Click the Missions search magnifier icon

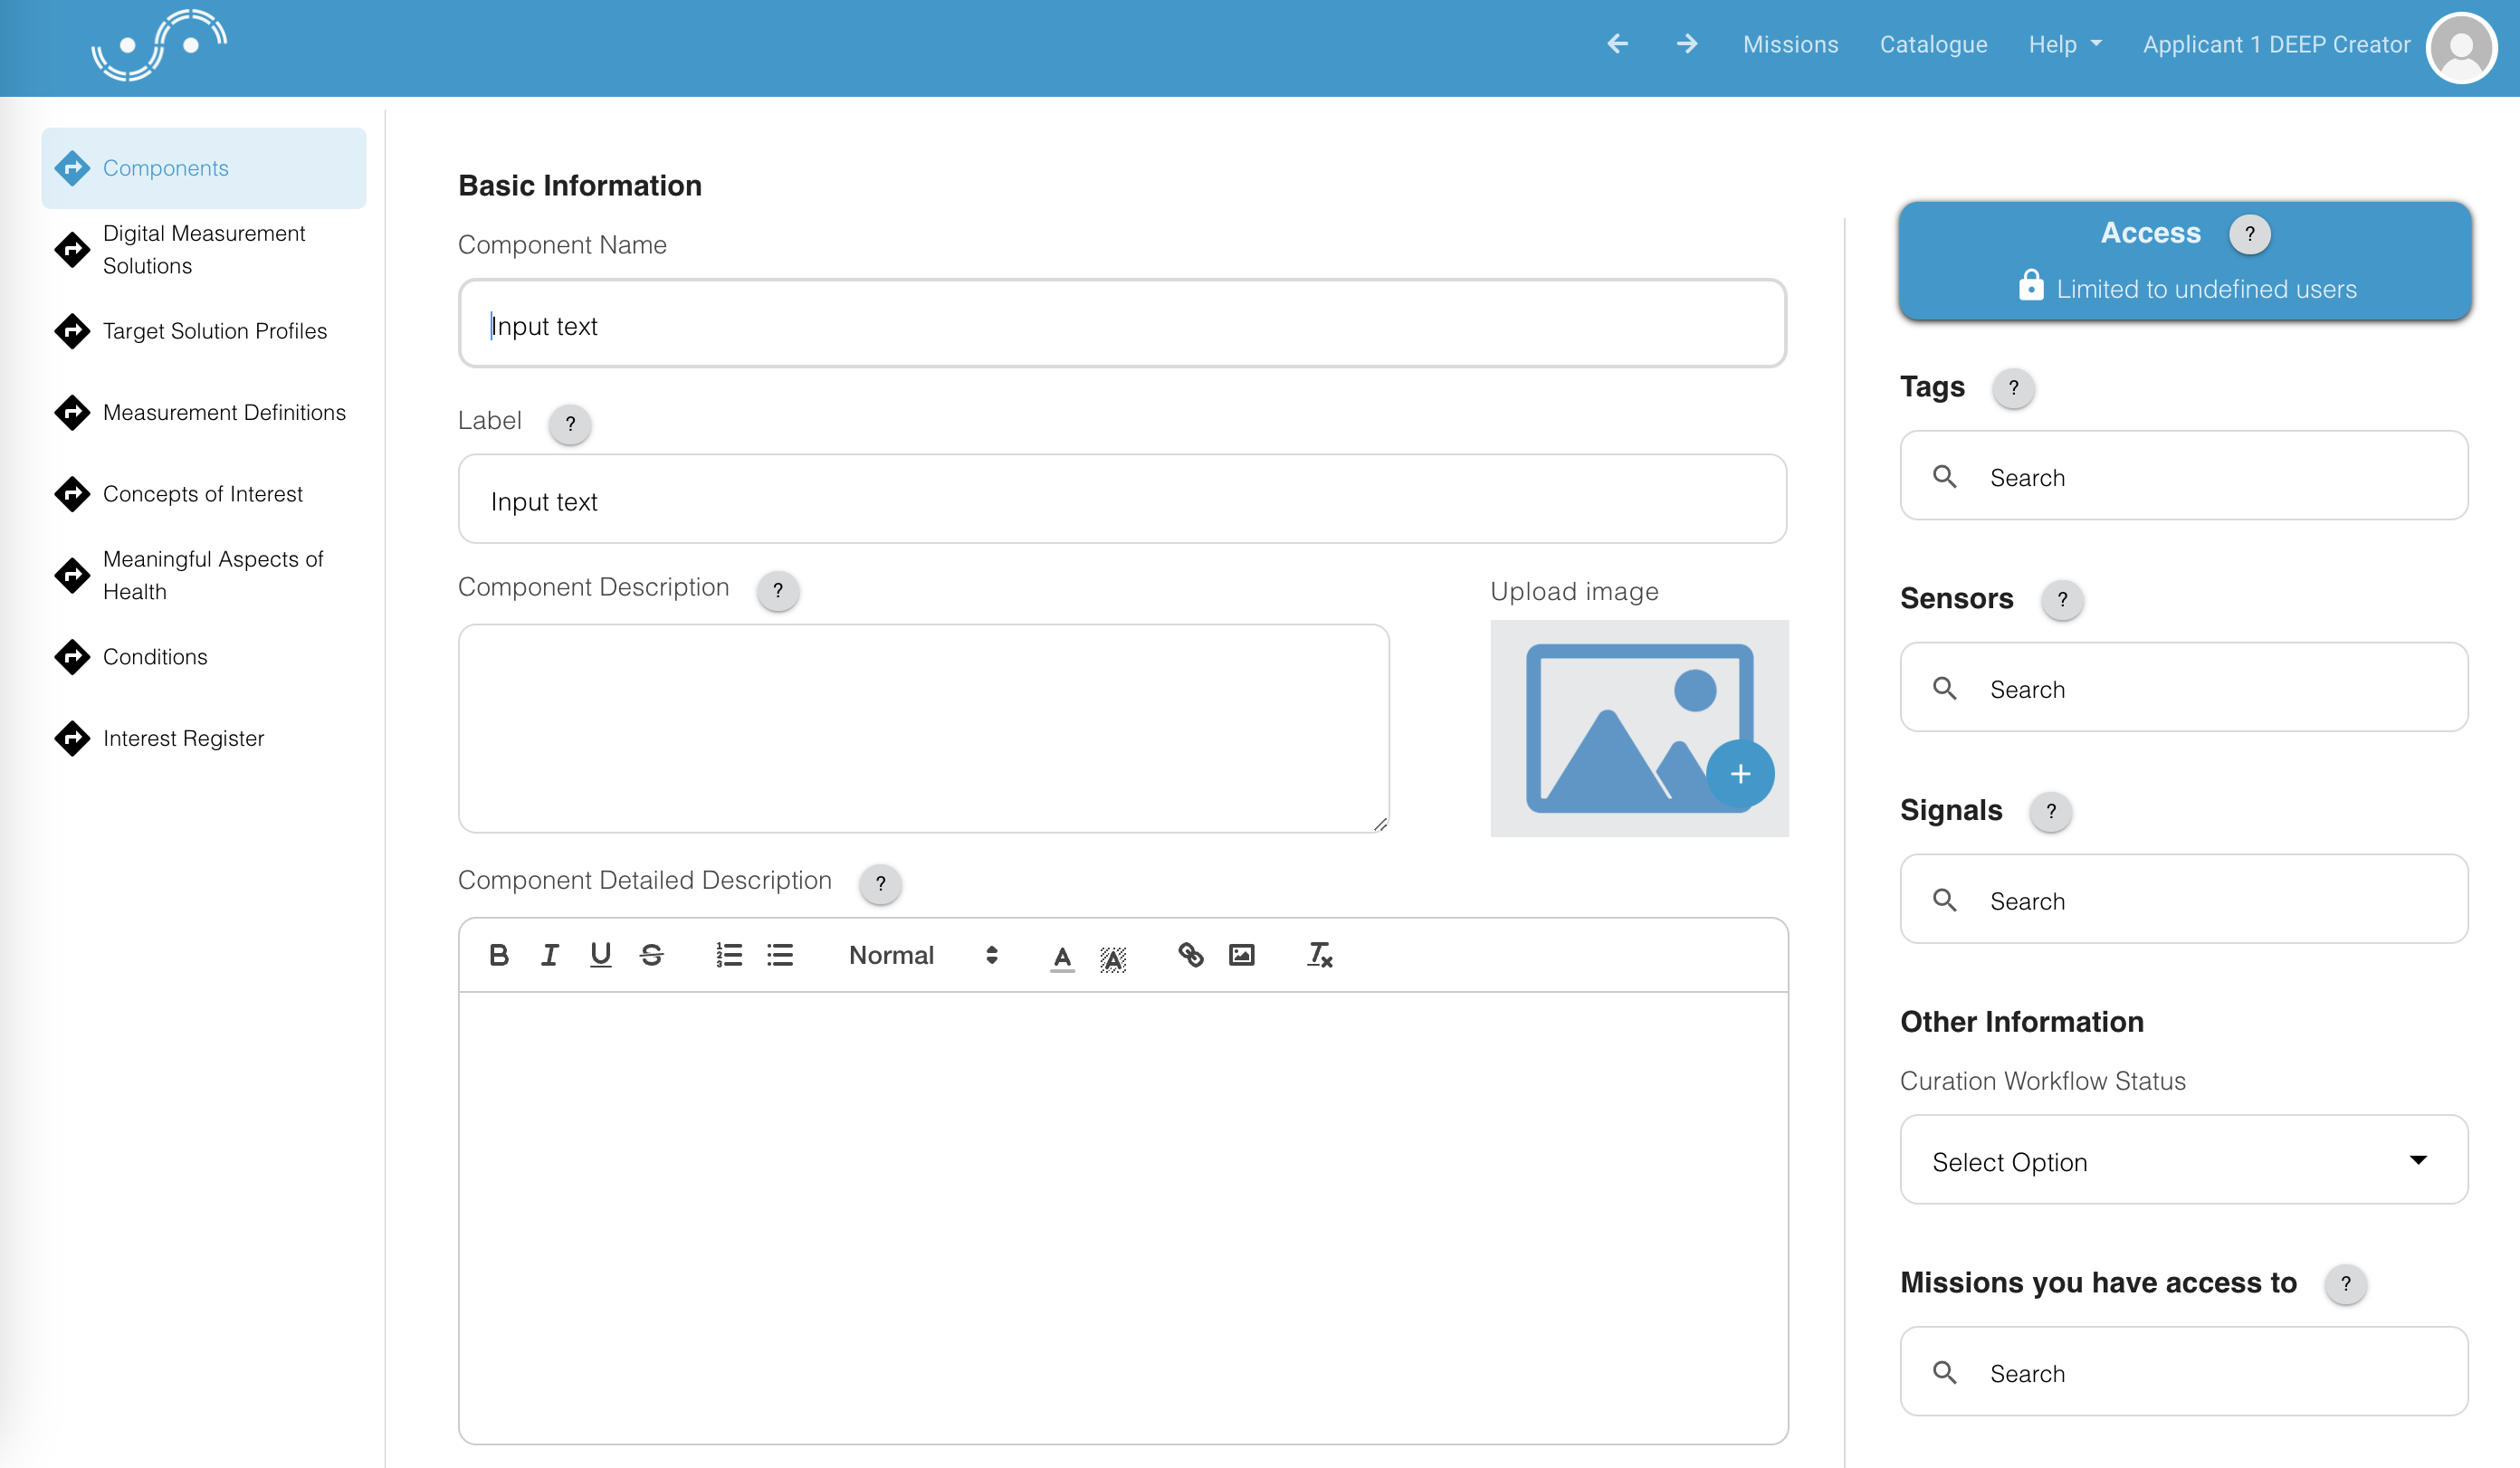[x=1945, y=1373]
